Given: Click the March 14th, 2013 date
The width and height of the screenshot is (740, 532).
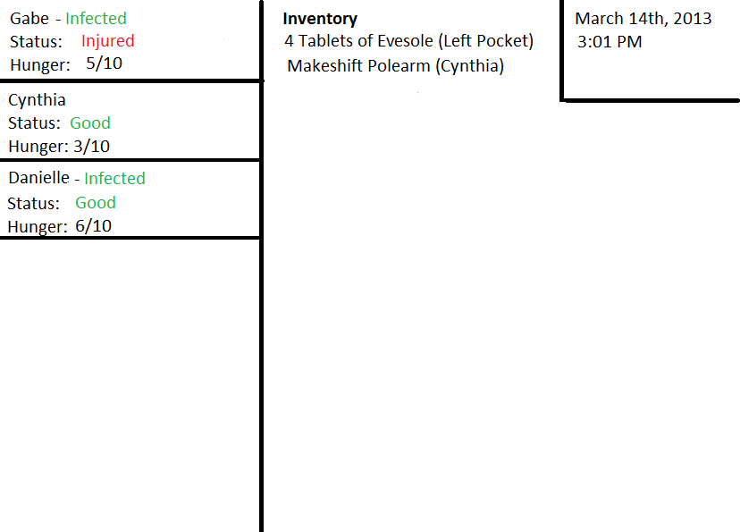Looking at the screenshot, I should click(643, 19).
